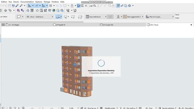194x109 pixels.
Task: Click the zoom in magnifier icon
Action: coord(10,108)
